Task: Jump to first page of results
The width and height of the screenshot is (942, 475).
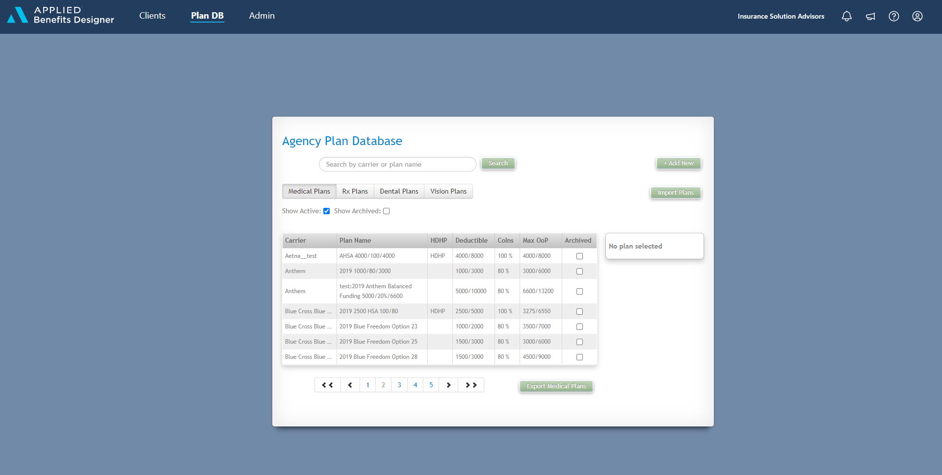Action: [327, 385]
